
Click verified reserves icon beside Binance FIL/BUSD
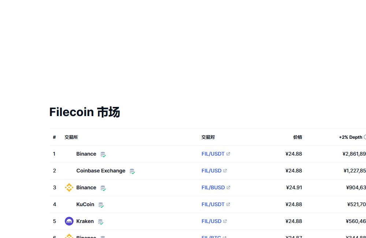click(103, 188)
